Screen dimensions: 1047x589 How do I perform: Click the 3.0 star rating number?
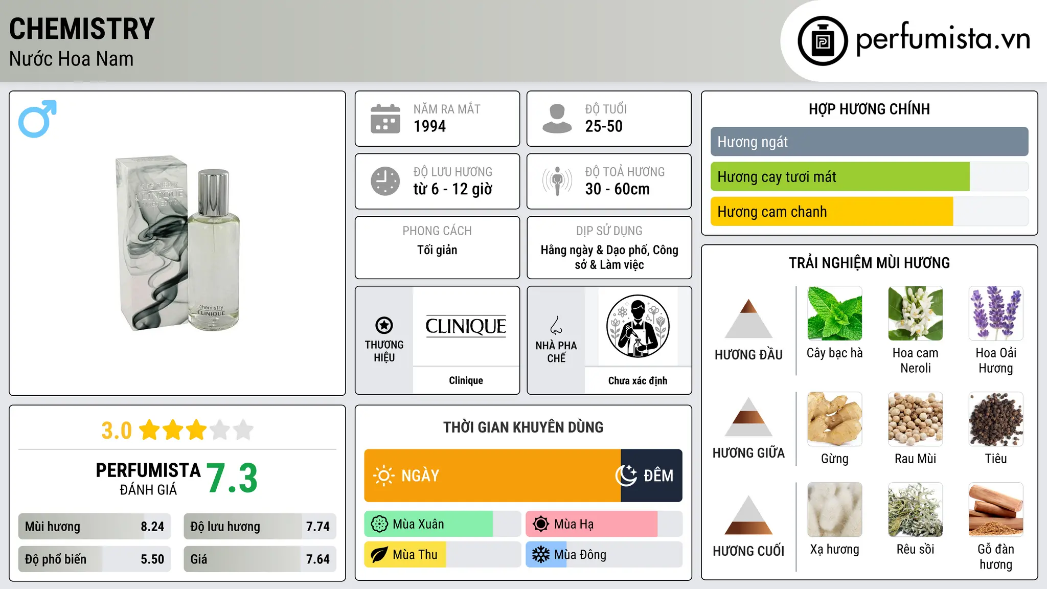[x=117, y=431]
